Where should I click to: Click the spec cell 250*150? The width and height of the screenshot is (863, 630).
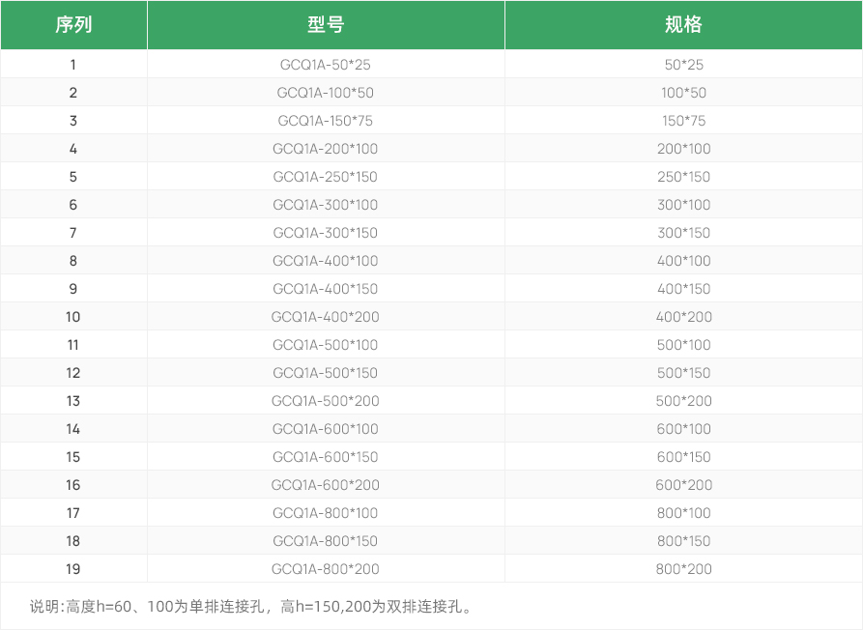point(683,177)
